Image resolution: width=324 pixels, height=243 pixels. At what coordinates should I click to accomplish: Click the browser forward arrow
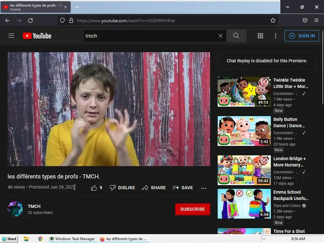19,21
